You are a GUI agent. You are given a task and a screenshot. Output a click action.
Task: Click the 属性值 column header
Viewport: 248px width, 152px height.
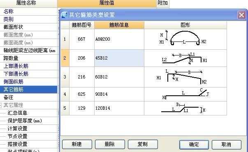107,3
